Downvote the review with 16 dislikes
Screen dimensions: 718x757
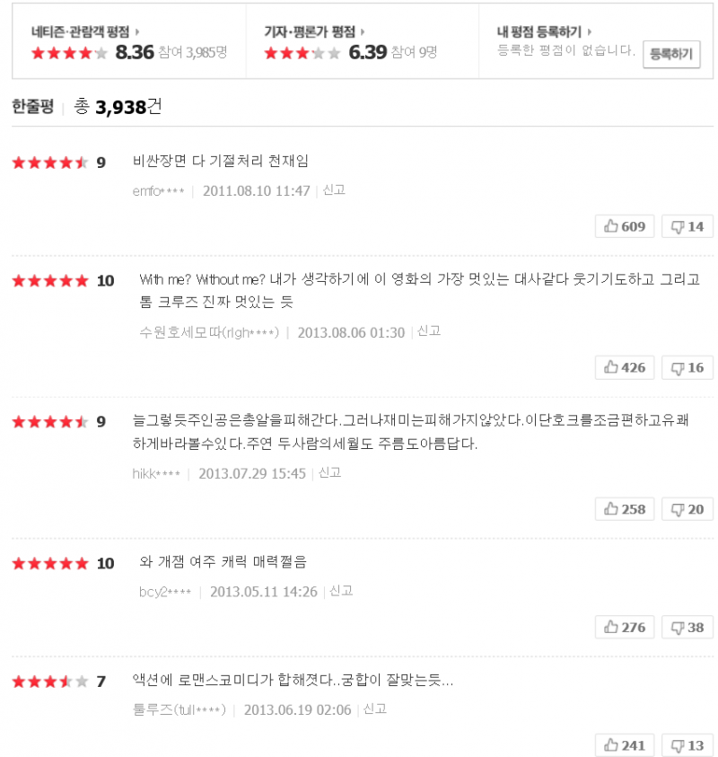(x=687, y=367)
